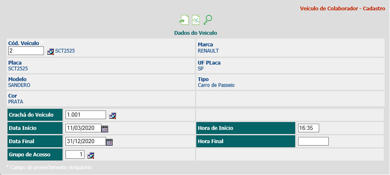Click the Cód. Veículo input field
The height and width of the screenshot is (175, 390).
pyautogui.click(x=26, y=51)
